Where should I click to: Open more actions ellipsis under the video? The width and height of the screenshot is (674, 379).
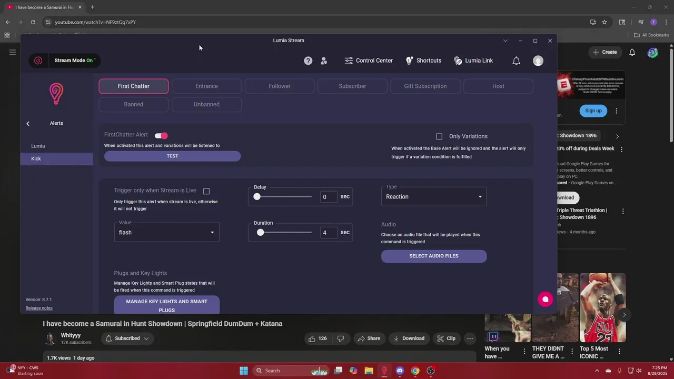pos(470,338)
